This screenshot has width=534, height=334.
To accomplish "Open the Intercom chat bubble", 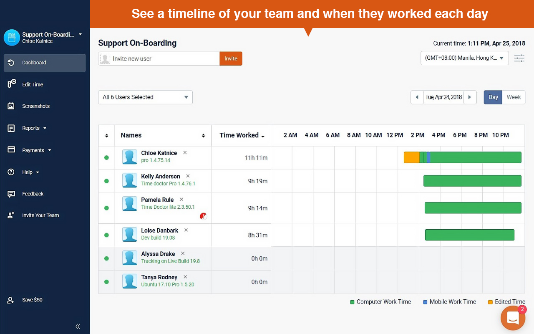I will point(513,318).
